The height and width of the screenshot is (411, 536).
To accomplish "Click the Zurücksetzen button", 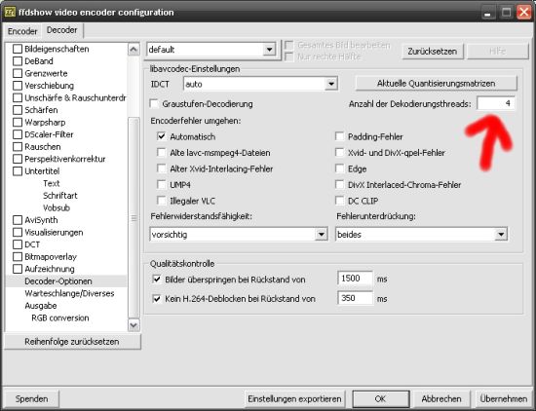I will [x=433, y=52].
